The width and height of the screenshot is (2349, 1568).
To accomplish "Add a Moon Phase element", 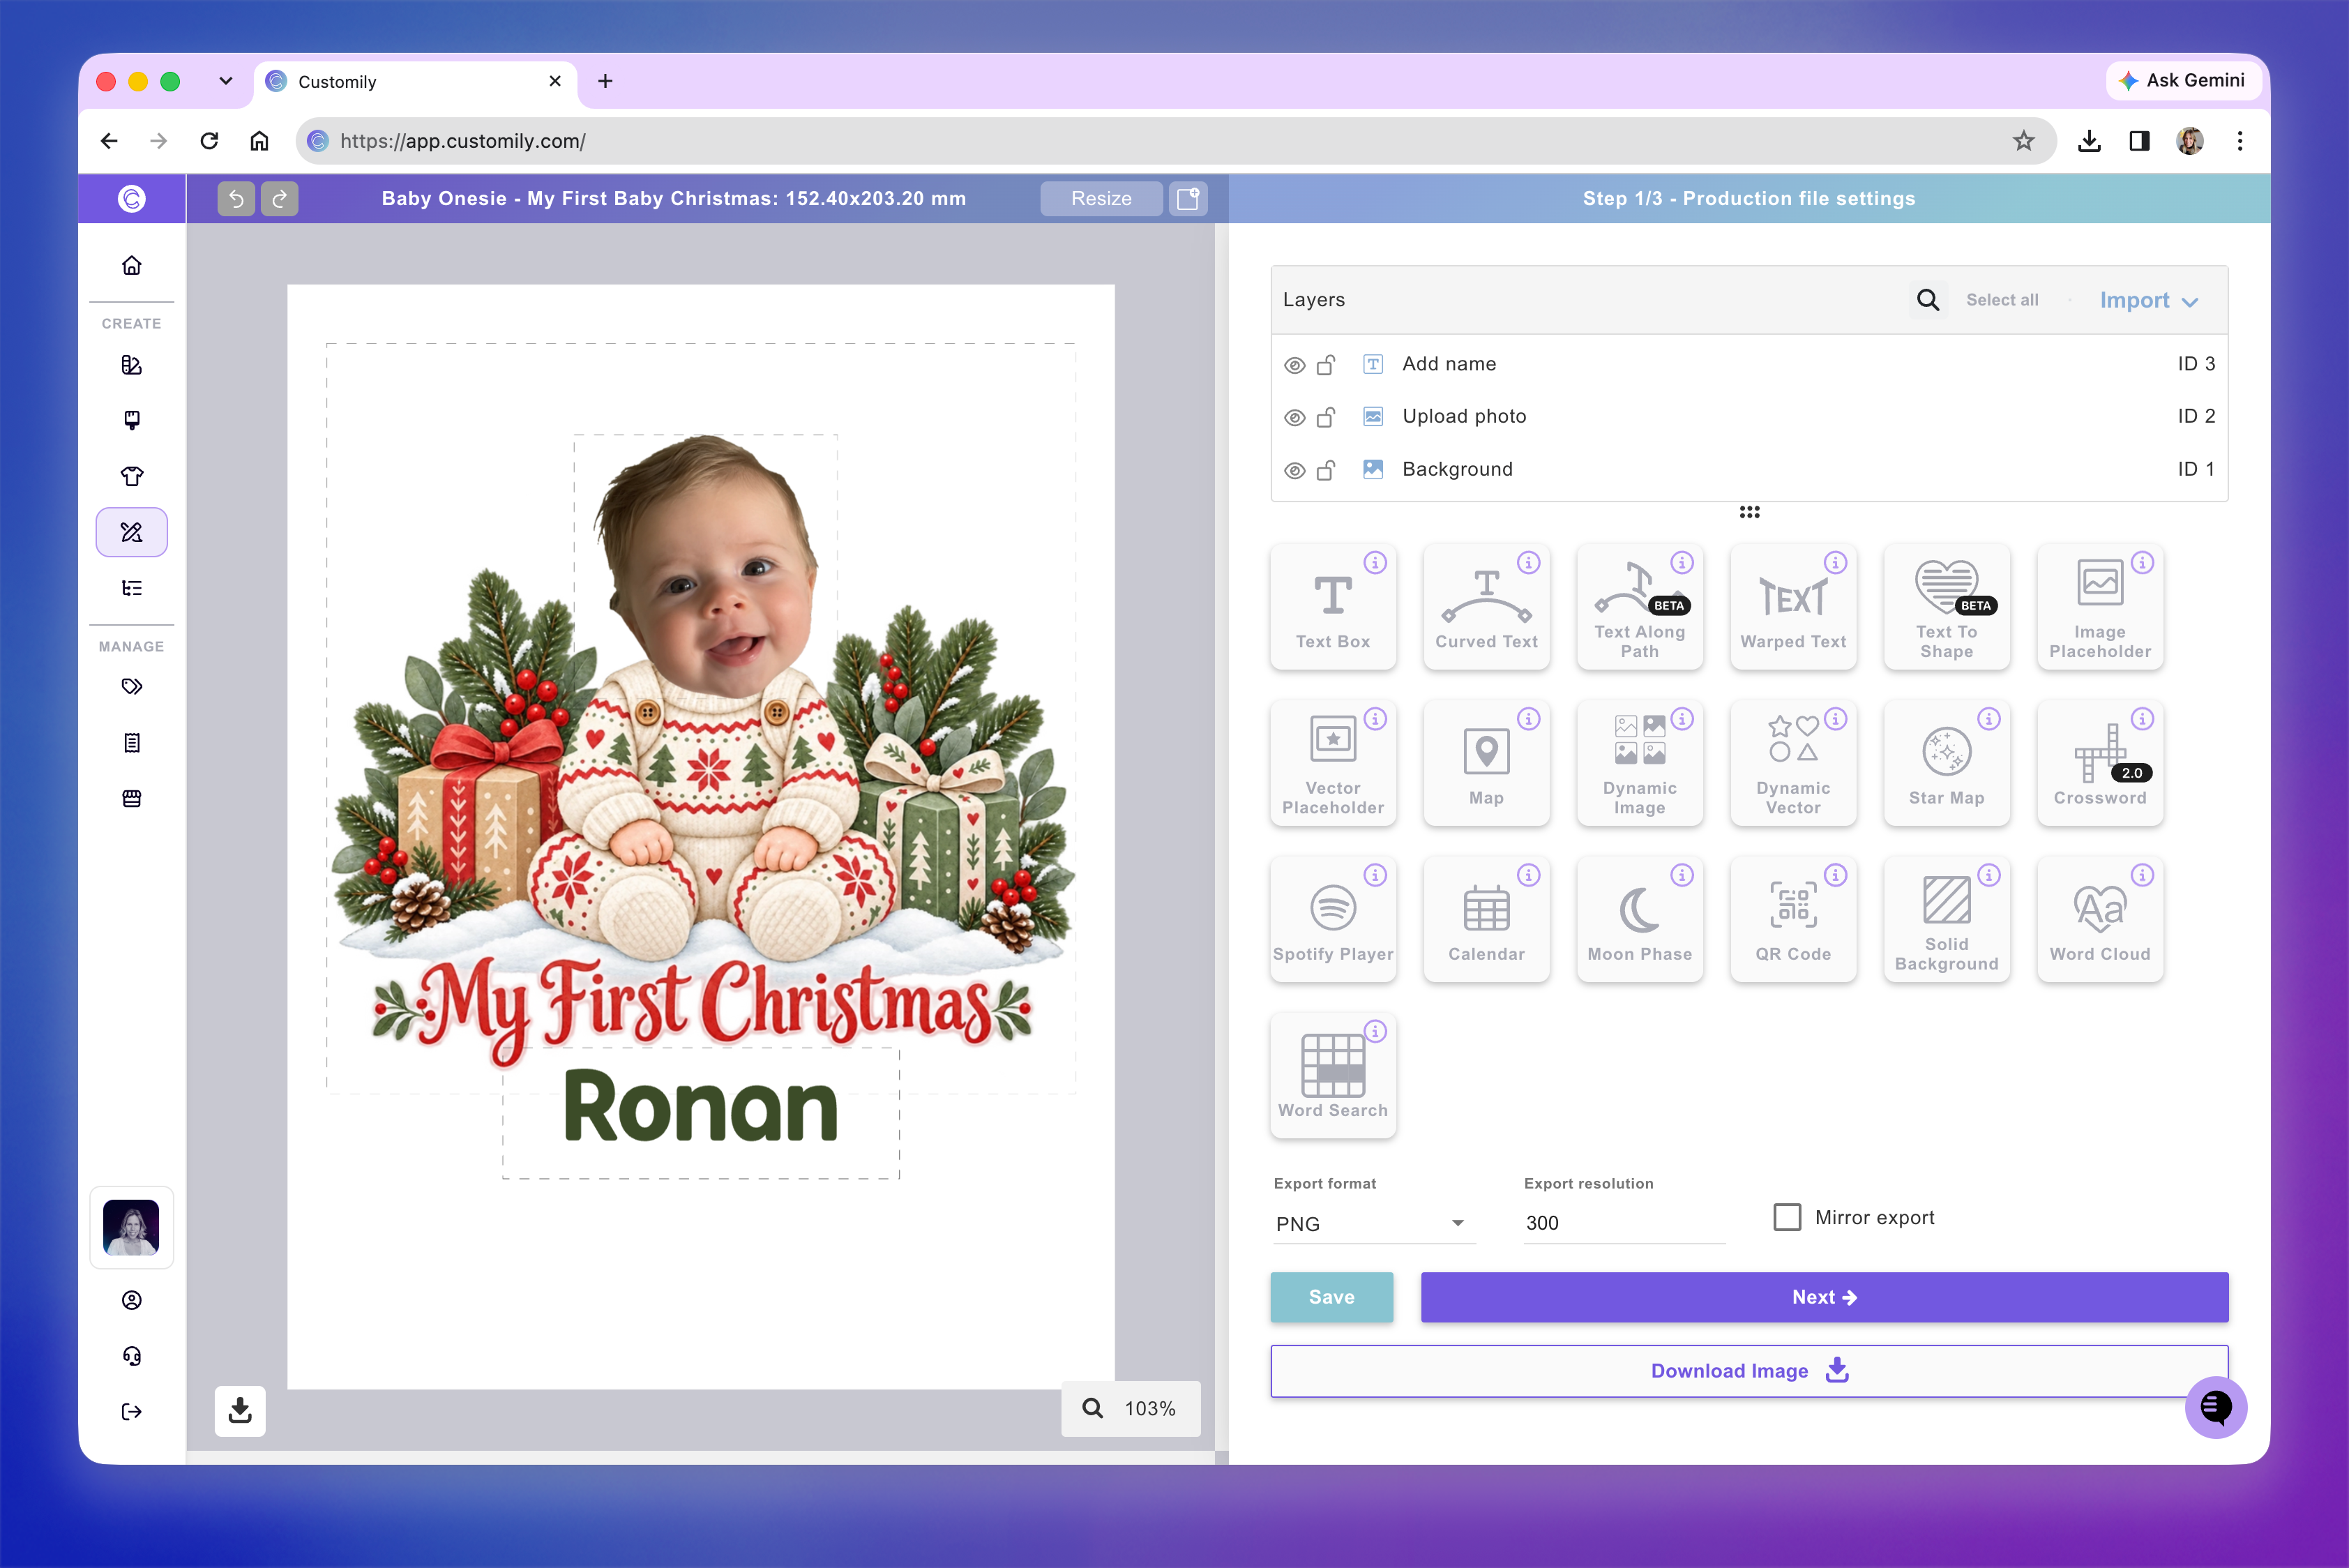I will click(x=1639, y=919).
